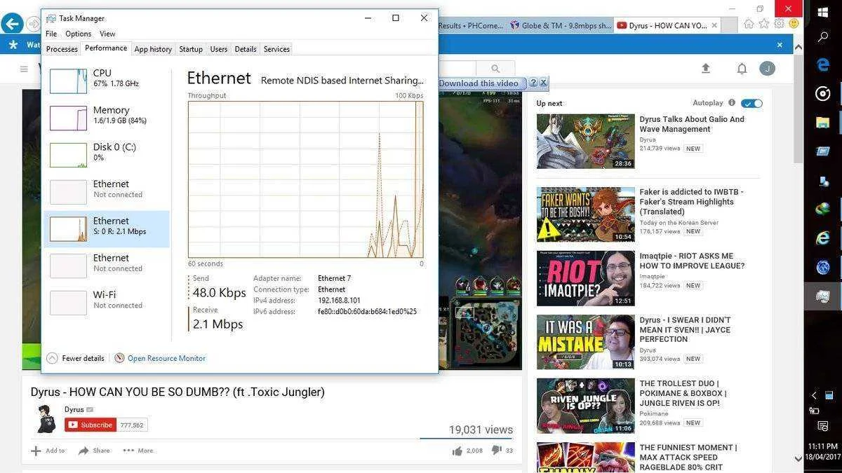
Task: Switch to the Services tab
Action: tap(276, 49)
